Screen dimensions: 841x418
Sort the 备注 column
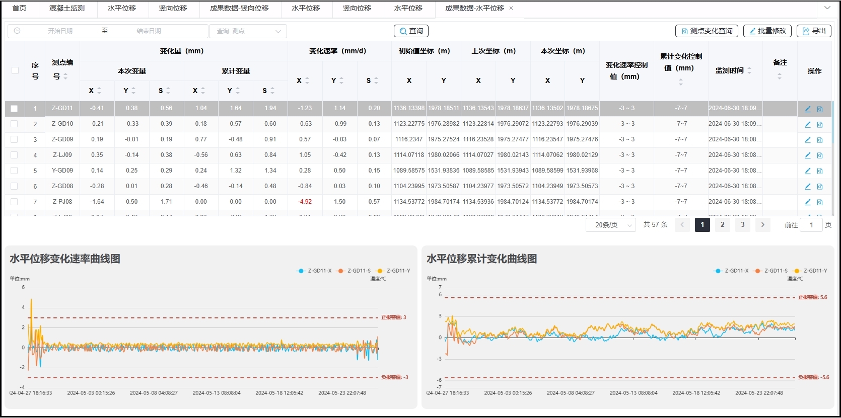click(780, 76)
